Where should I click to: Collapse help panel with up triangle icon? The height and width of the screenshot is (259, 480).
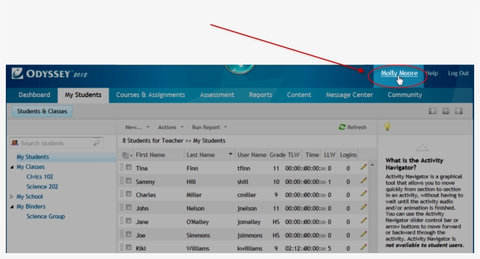422,148
